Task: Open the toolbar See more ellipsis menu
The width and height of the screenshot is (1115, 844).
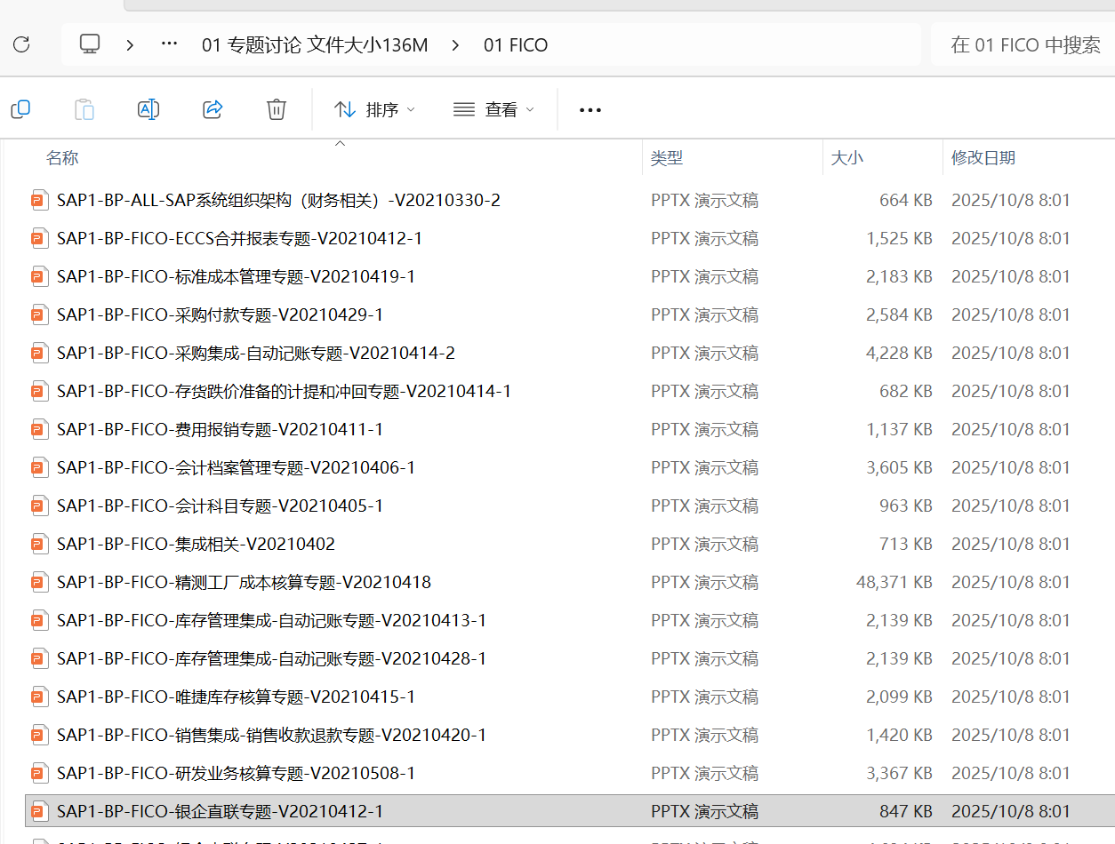Action: click(x=590, y=109)
